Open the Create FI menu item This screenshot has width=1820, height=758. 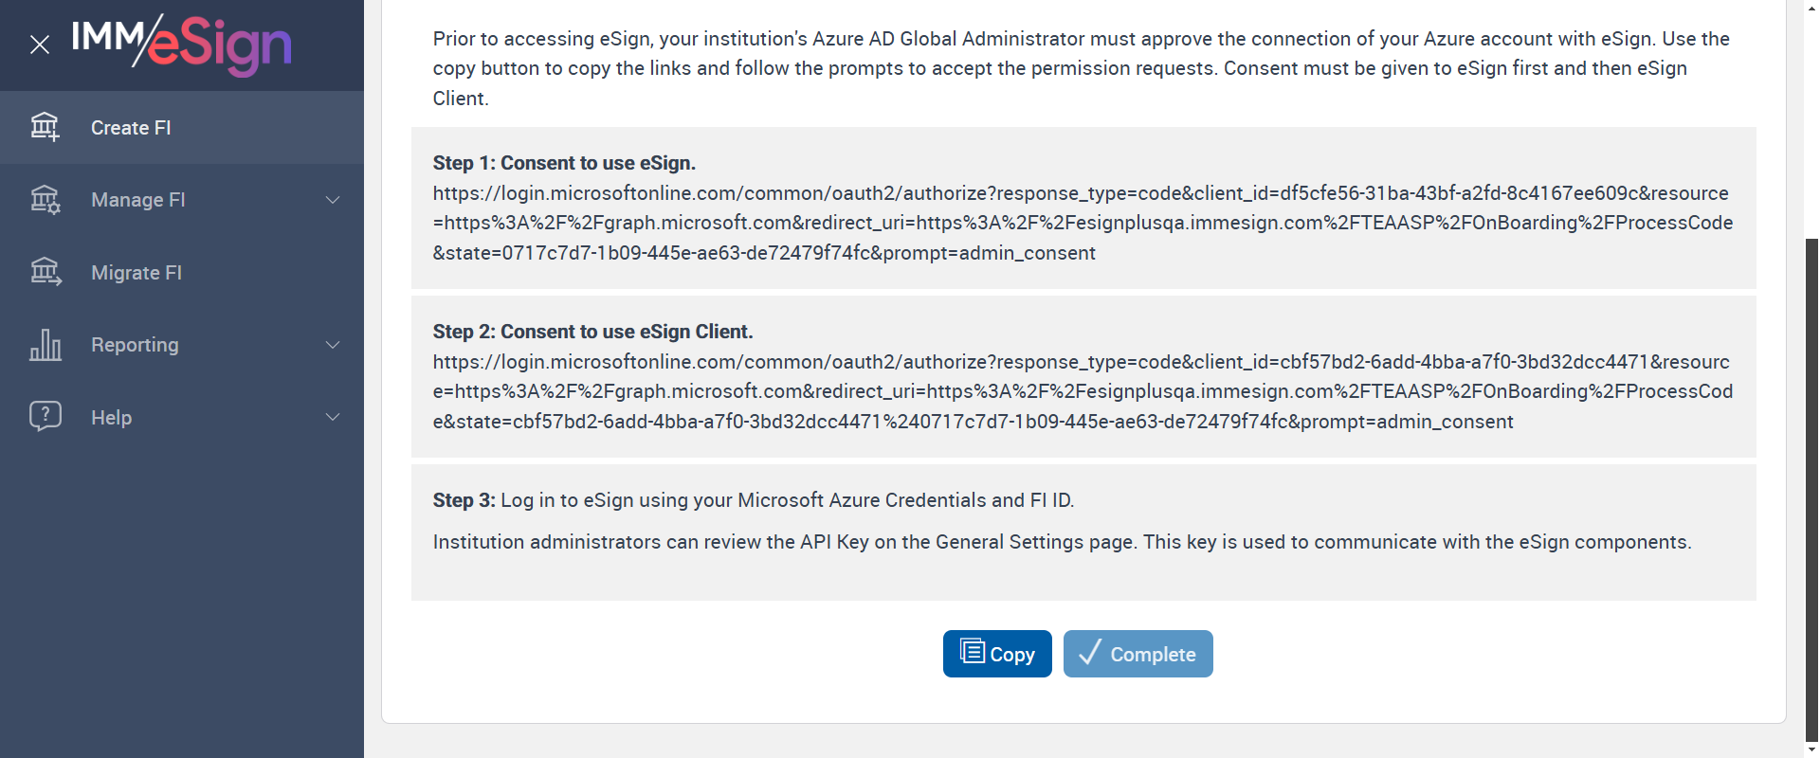tap(131, 128)
